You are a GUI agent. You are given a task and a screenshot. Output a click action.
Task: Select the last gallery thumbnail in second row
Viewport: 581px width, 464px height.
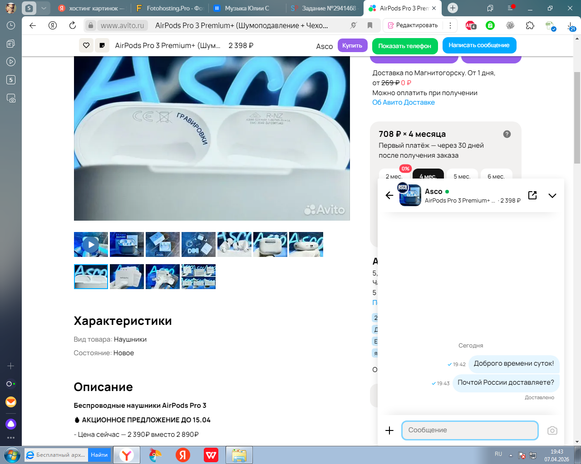click(x=198, y=276)
